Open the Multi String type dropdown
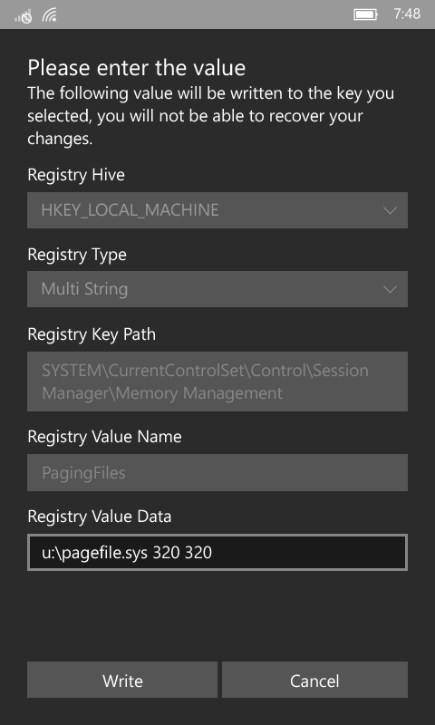Viewport: 435px width, 725px height. [217, 289]
